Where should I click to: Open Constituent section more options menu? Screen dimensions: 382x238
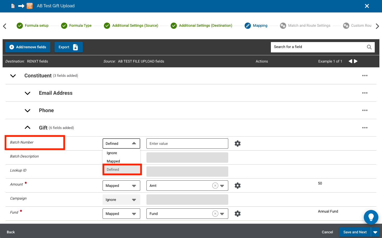point(365,76)
